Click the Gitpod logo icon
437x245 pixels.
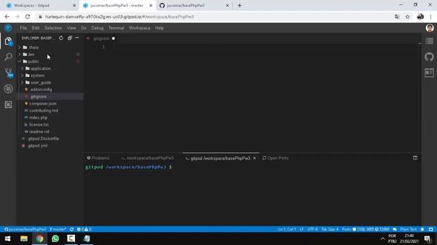tap(8, 28)
